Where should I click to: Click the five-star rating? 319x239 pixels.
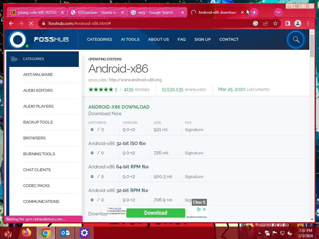[x=101, y=89]
